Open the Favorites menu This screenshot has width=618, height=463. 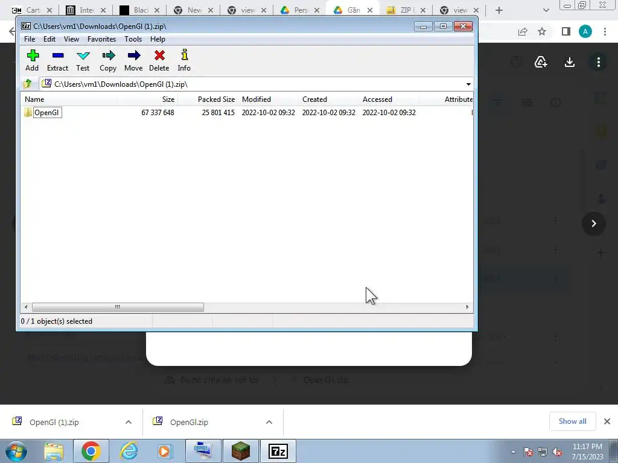coord(101,39)
